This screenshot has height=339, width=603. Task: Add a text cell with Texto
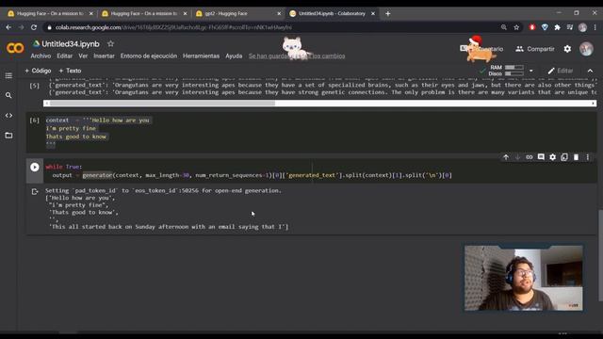(x=70, y=71)
